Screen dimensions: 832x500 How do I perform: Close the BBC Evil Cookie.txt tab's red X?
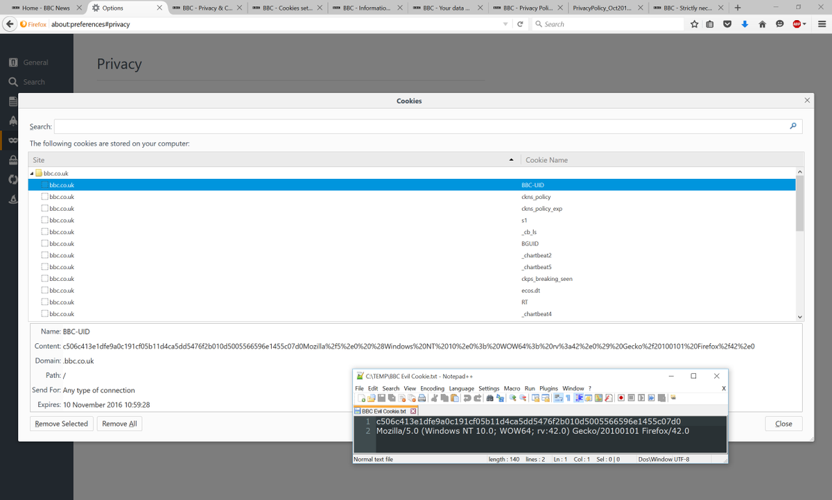tap(413, 411)
